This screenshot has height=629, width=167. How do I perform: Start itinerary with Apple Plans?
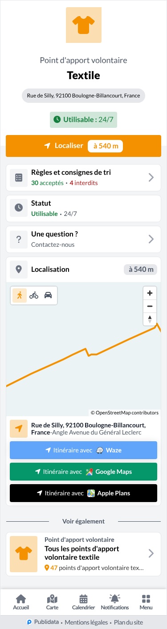pos(83,493)
